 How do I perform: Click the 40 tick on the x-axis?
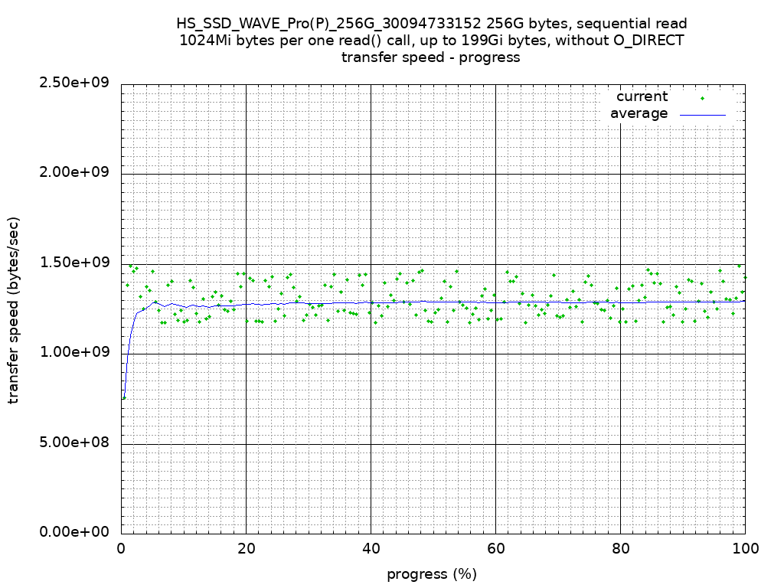[371, 548]
